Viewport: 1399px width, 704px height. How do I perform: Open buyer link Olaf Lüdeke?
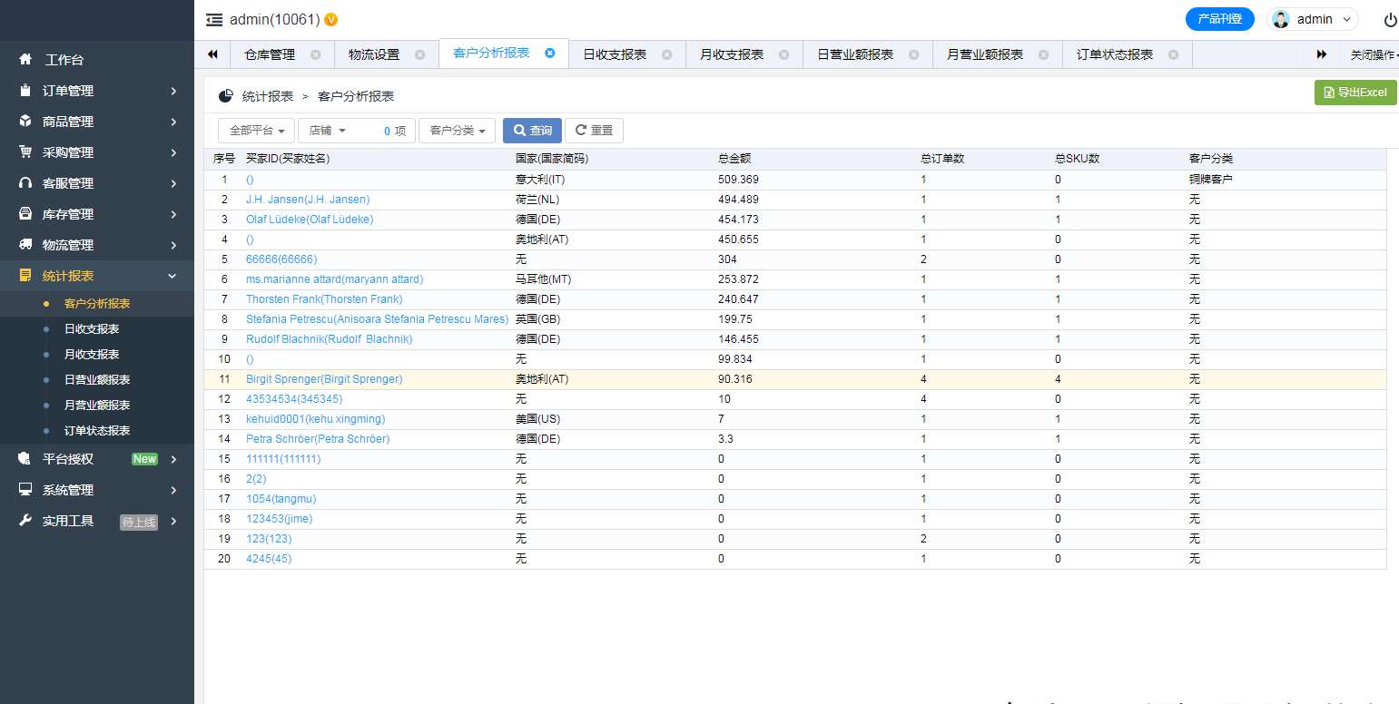[310, 220]
